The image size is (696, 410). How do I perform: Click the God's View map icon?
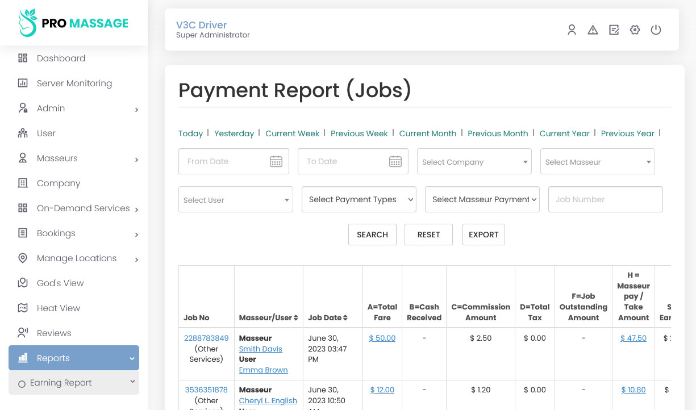point(23,283)
